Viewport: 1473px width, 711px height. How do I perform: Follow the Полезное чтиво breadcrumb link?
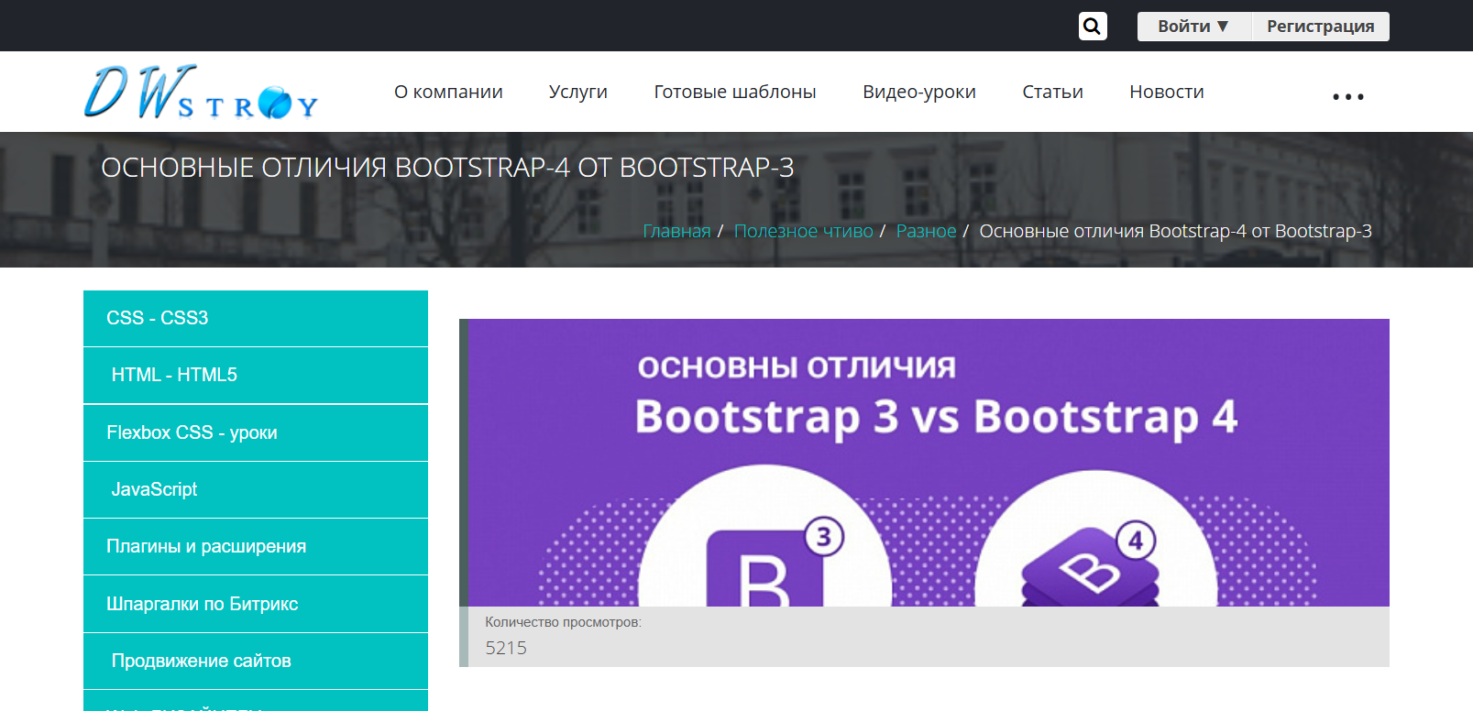coord(803,231)
